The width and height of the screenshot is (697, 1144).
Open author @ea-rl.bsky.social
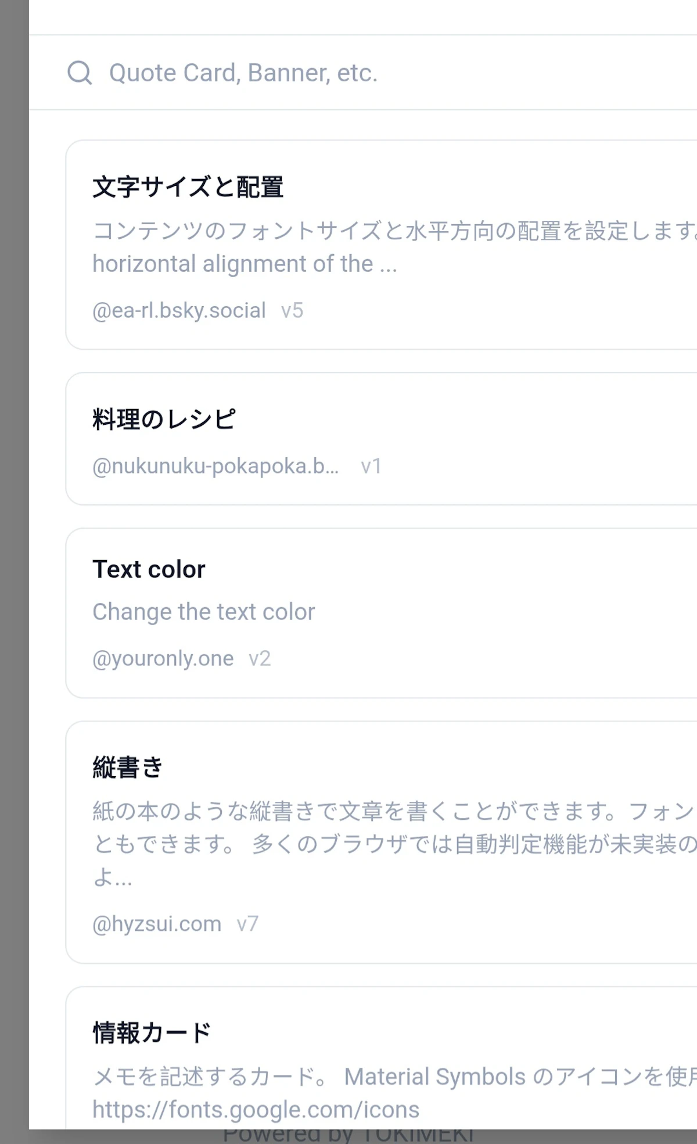tap(179, 310)
